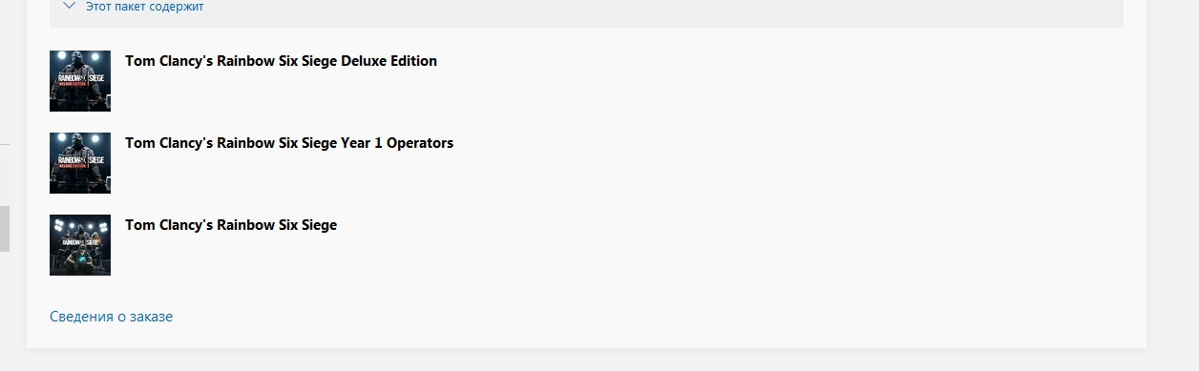Collapse the chevron beside 'Этот пакет содержит'
Image resolution: width=1199 pixels, height=371 pixels.
coord(69,6)
